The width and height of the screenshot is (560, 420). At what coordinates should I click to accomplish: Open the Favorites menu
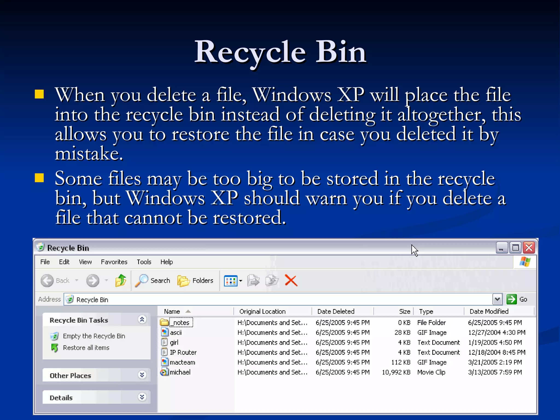coord(114,262)
